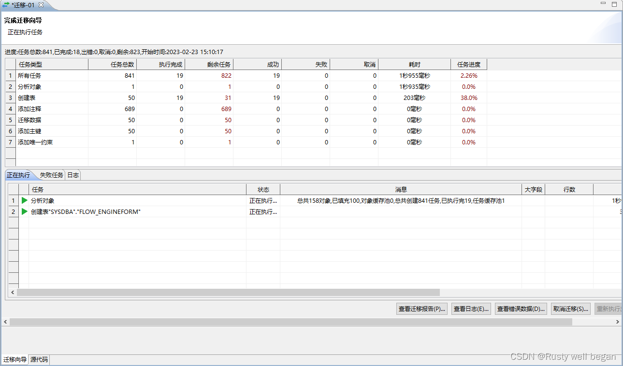Image resolution: width=623 pixels, height=366 pixels.
Task: Click outer horizontal scrollbar left arrow
Action: [5, 322]
